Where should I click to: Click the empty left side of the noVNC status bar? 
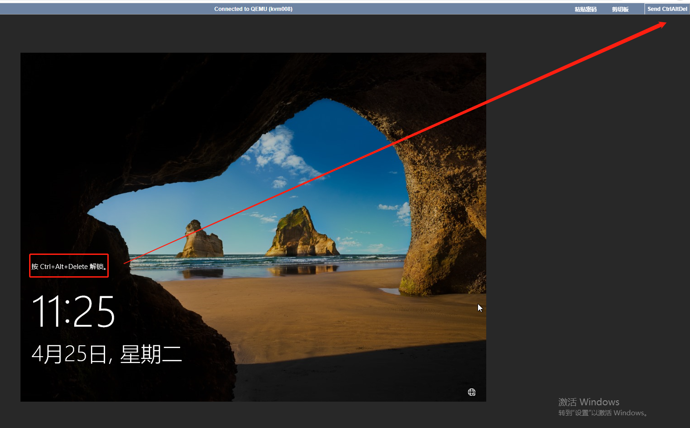(91, 9)
